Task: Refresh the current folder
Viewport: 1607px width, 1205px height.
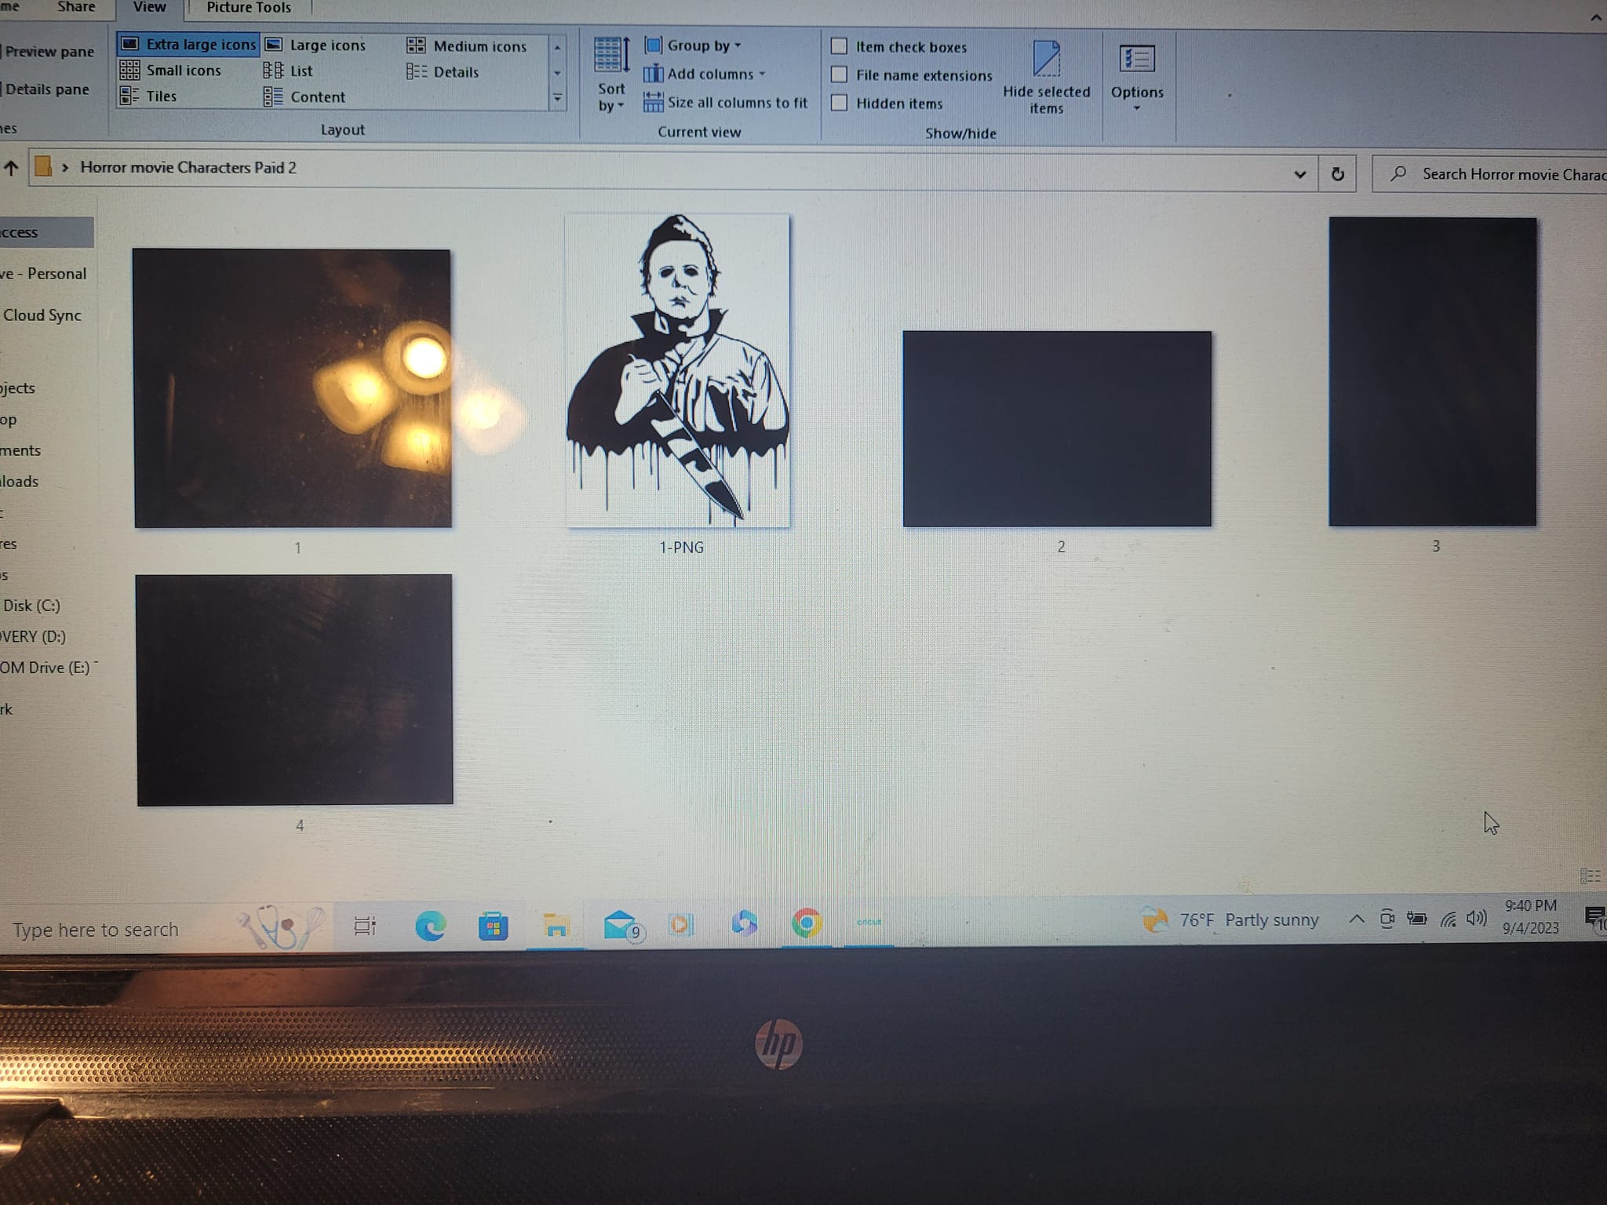Action: pos(1338,174)
